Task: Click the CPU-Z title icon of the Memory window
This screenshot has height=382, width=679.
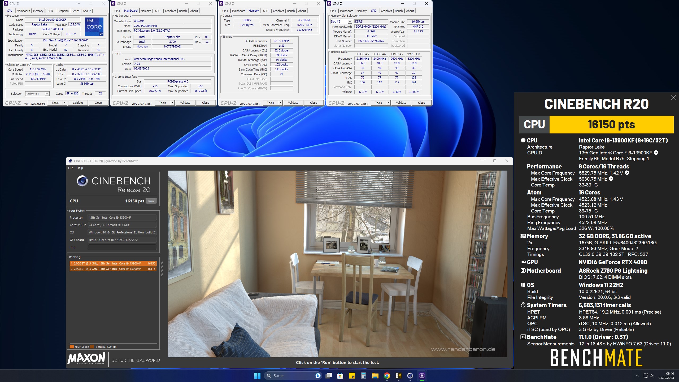Action: point(221,3)
